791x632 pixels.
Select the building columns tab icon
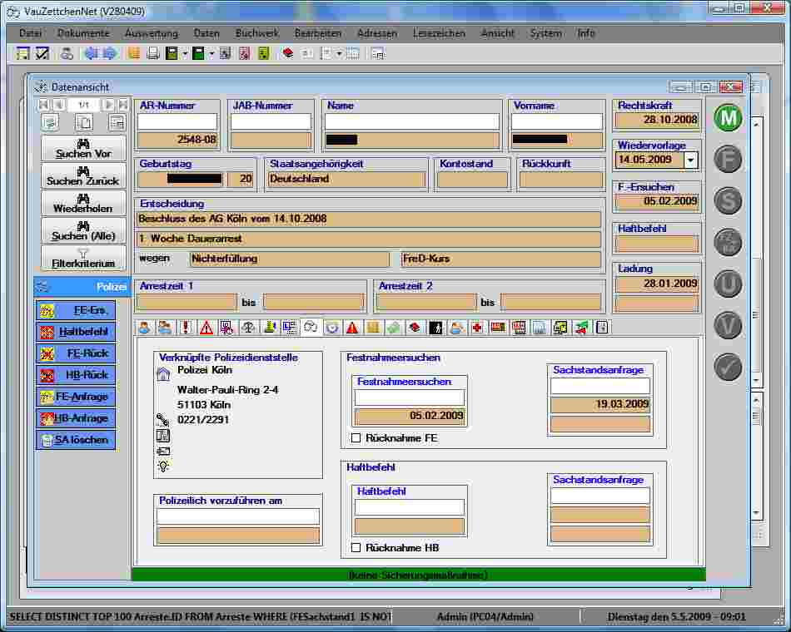click(x=540, y=328)
